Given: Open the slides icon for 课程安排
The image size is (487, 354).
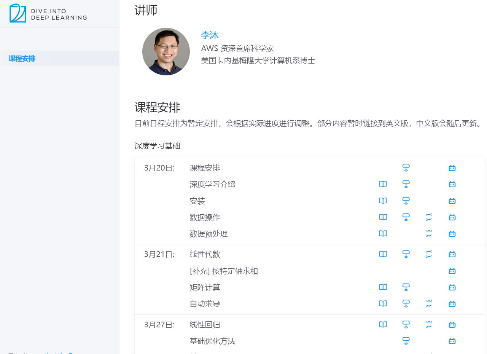Looking at the screenshot, I should [406, 167].
